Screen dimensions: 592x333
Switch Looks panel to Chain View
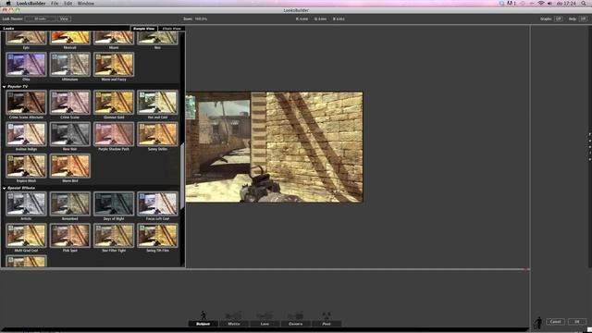pyautogui.click(x=172, y=29)
